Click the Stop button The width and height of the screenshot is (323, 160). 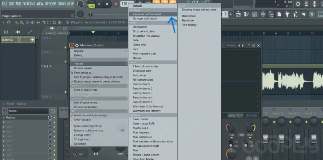107,4
